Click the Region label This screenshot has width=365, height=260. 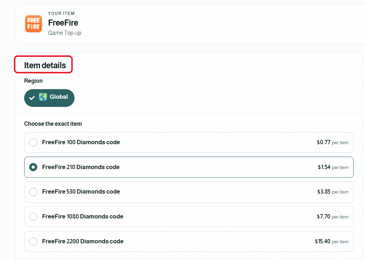click(x=33, y=81)
